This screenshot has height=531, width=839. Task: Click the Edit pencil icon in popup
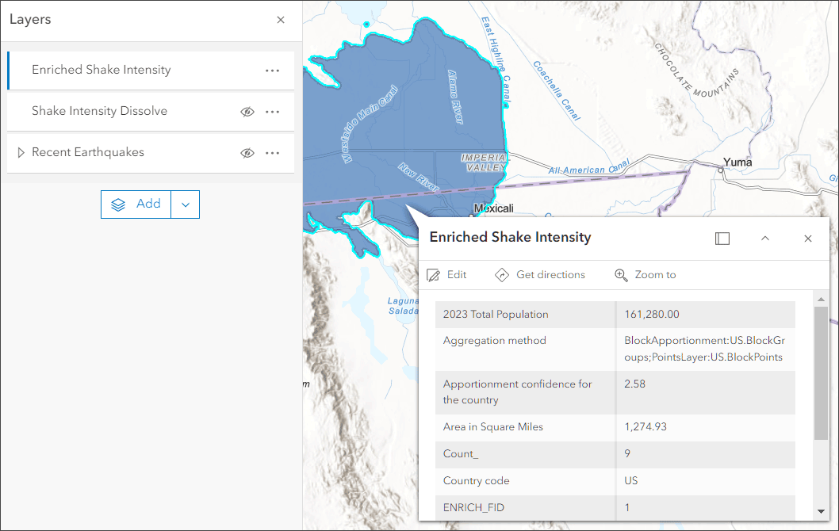[x=434, y=275]
